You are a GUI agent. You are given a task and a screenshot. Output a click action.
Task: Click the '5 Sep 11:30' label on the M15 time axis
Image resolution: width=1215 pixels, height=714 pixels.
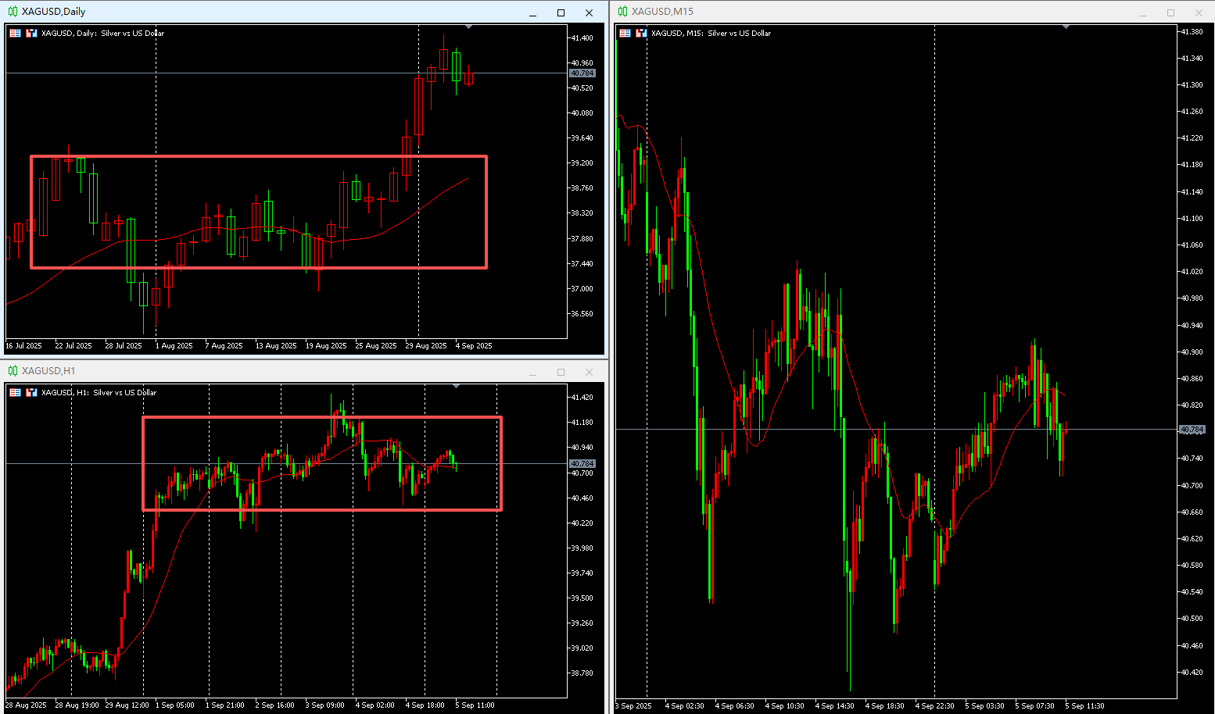pyautogui.click(x=1084, y=705)
